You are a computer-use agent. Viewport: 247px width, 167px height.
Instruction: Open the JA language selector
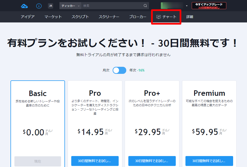51,6
